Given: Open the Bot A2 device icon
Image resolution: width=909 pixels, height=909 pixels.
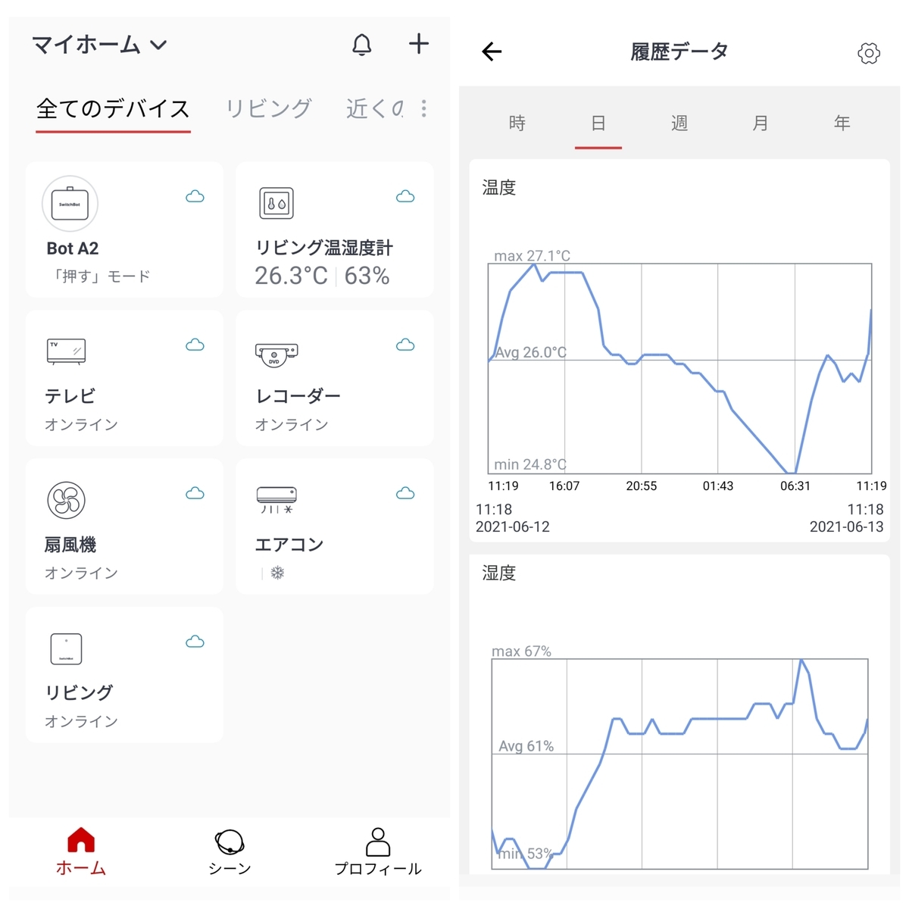Looking at the screenshot, I should (x=70, y=204).
